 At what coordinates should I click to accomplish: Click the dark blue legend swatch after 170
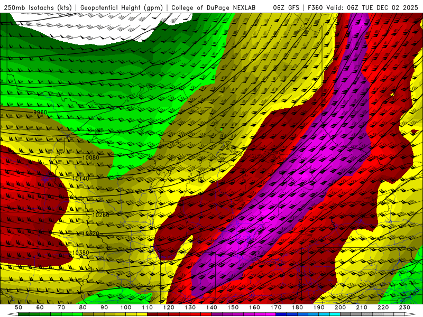pyautogui.click(x=281, y=314)
